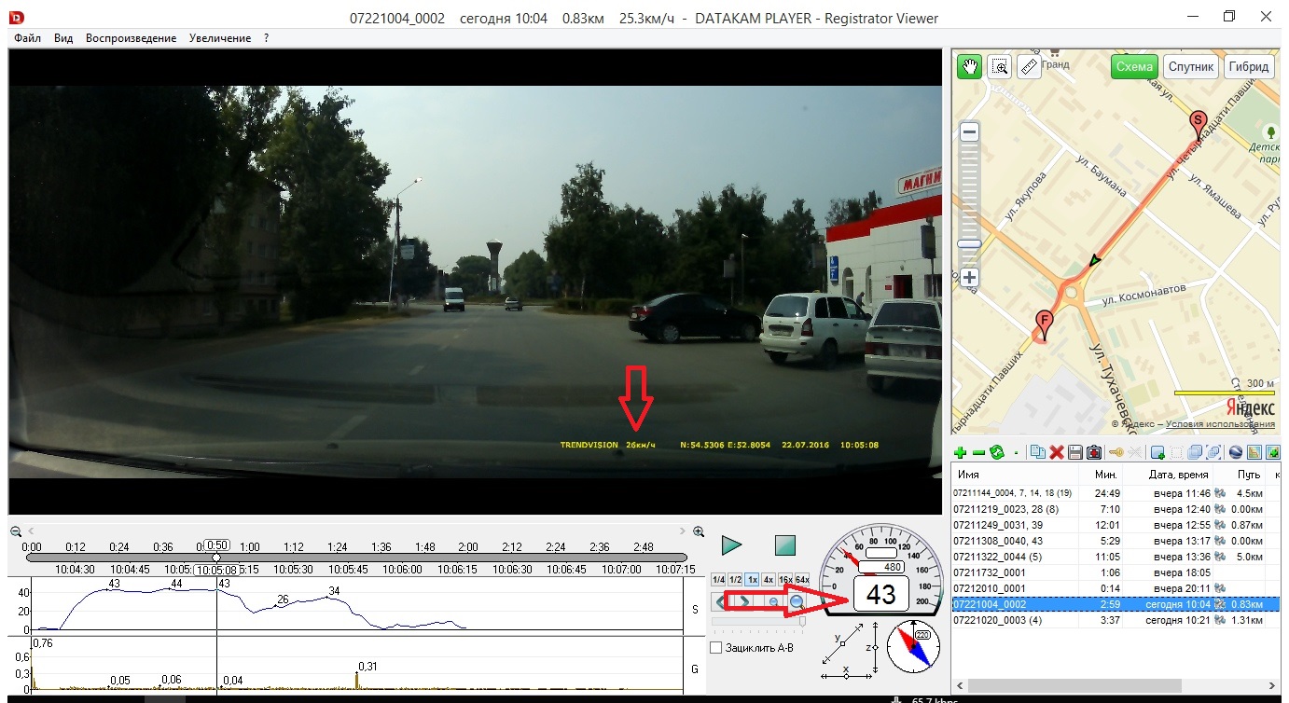Click the red X delete file icon
The image size is (1289, 703).
[x=1057, y=452]
